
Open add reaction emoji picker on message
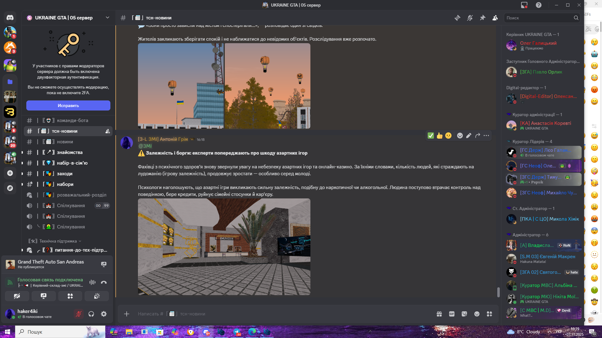click(x=460, y=136)
